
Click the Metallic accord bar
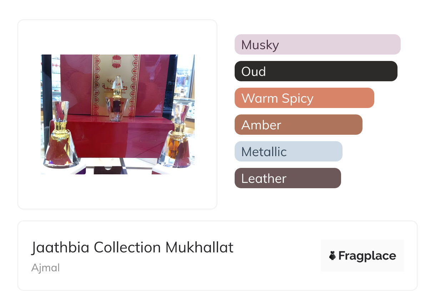[288, 152]
